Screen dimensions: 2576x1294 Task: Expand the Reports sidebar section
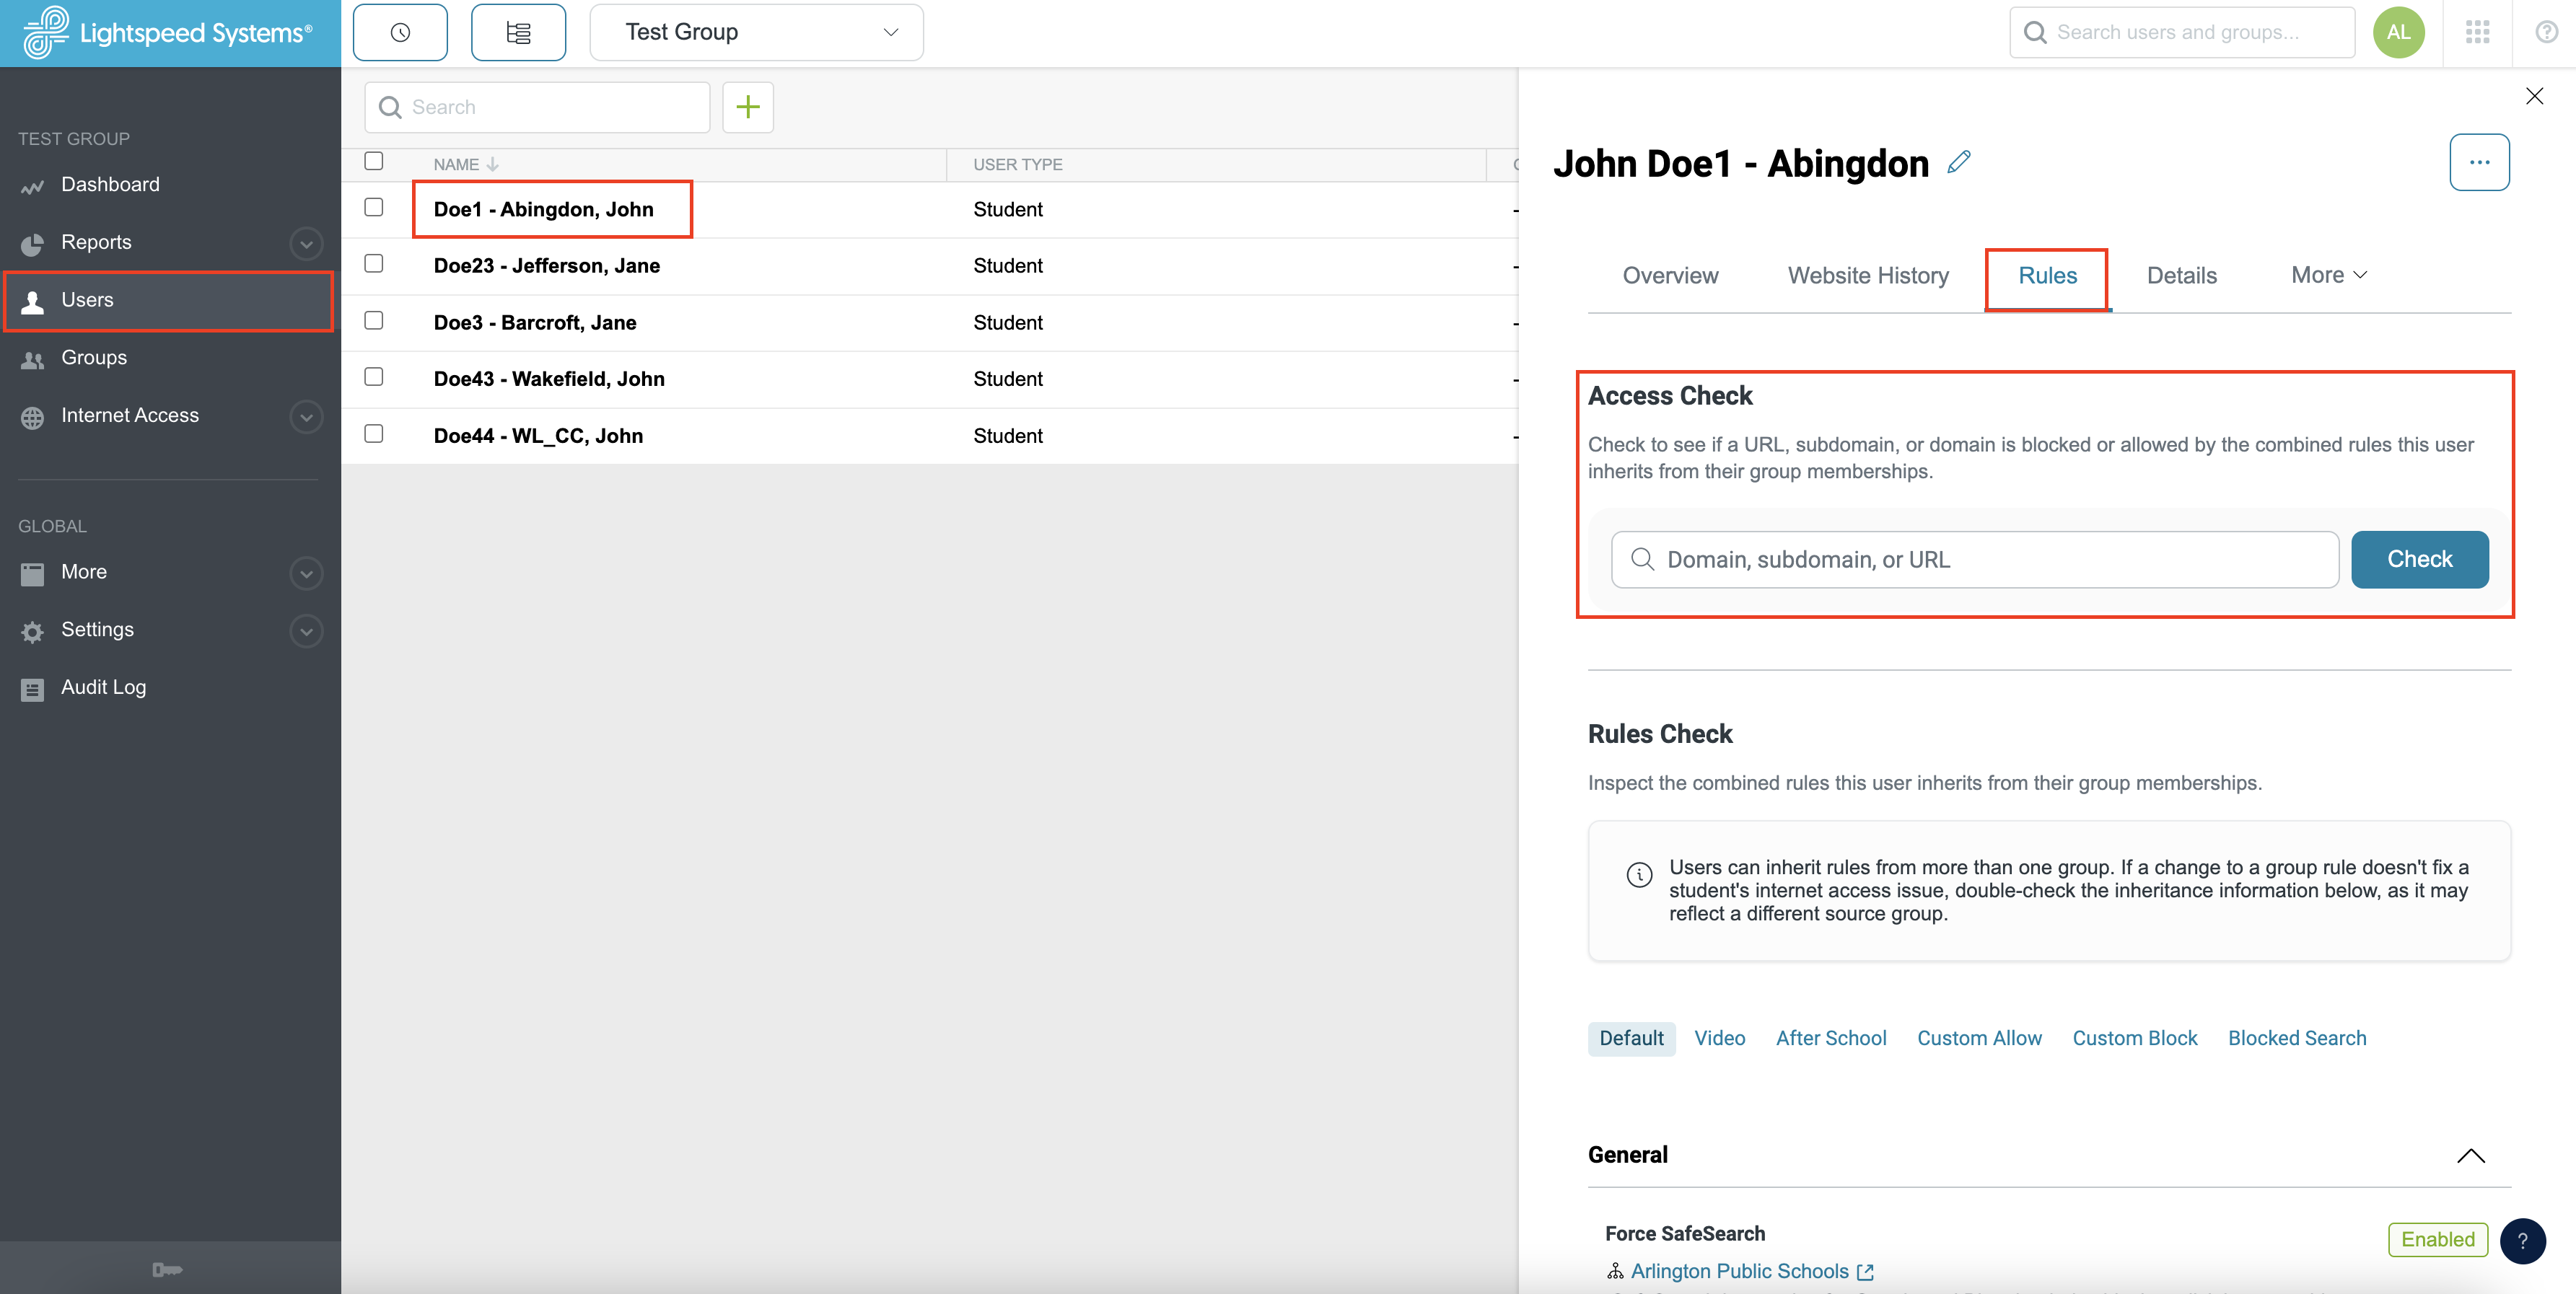[306, 243]
